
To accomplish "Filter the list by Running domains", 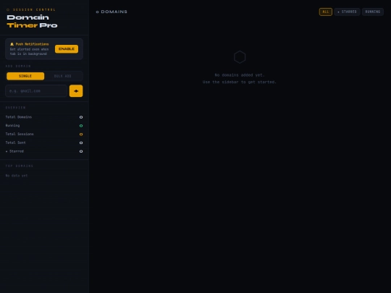I will click(373, 12).
